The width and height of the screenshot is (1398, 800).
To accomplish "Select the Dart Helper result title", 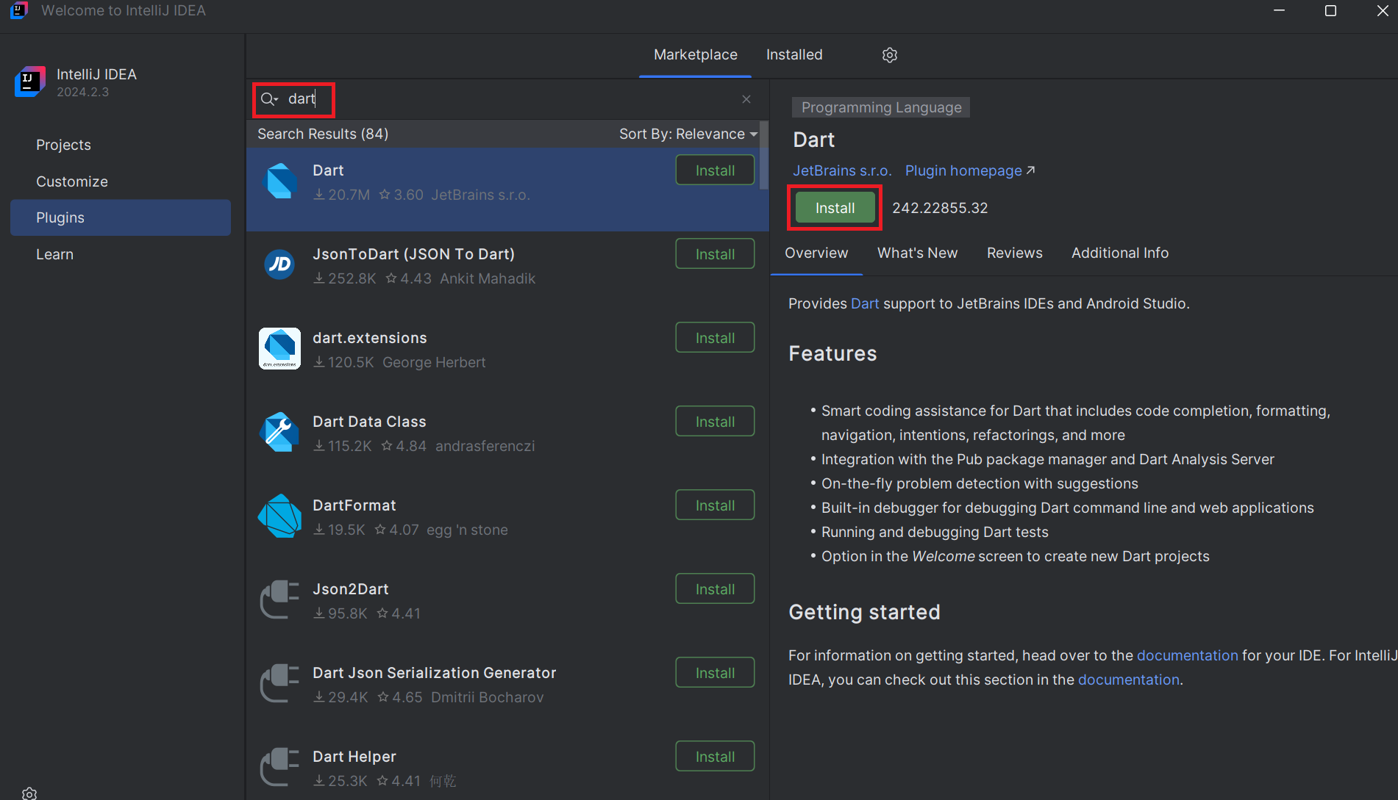I will point(354,757).
